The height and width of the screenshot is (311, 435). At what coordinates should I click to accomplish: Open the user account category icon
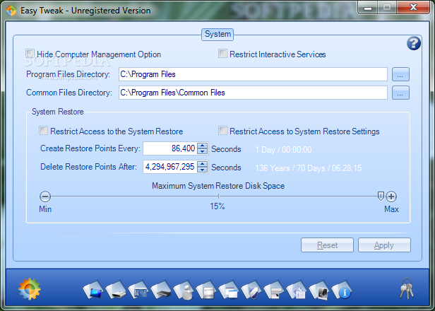(184, 291)
